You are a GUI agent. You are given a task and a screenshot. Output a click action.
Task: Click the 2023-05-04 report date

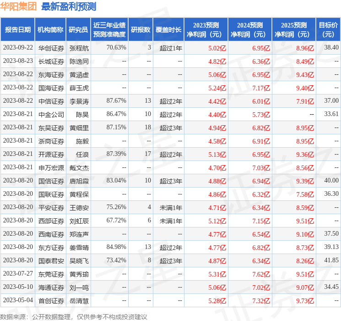(18, 300)
